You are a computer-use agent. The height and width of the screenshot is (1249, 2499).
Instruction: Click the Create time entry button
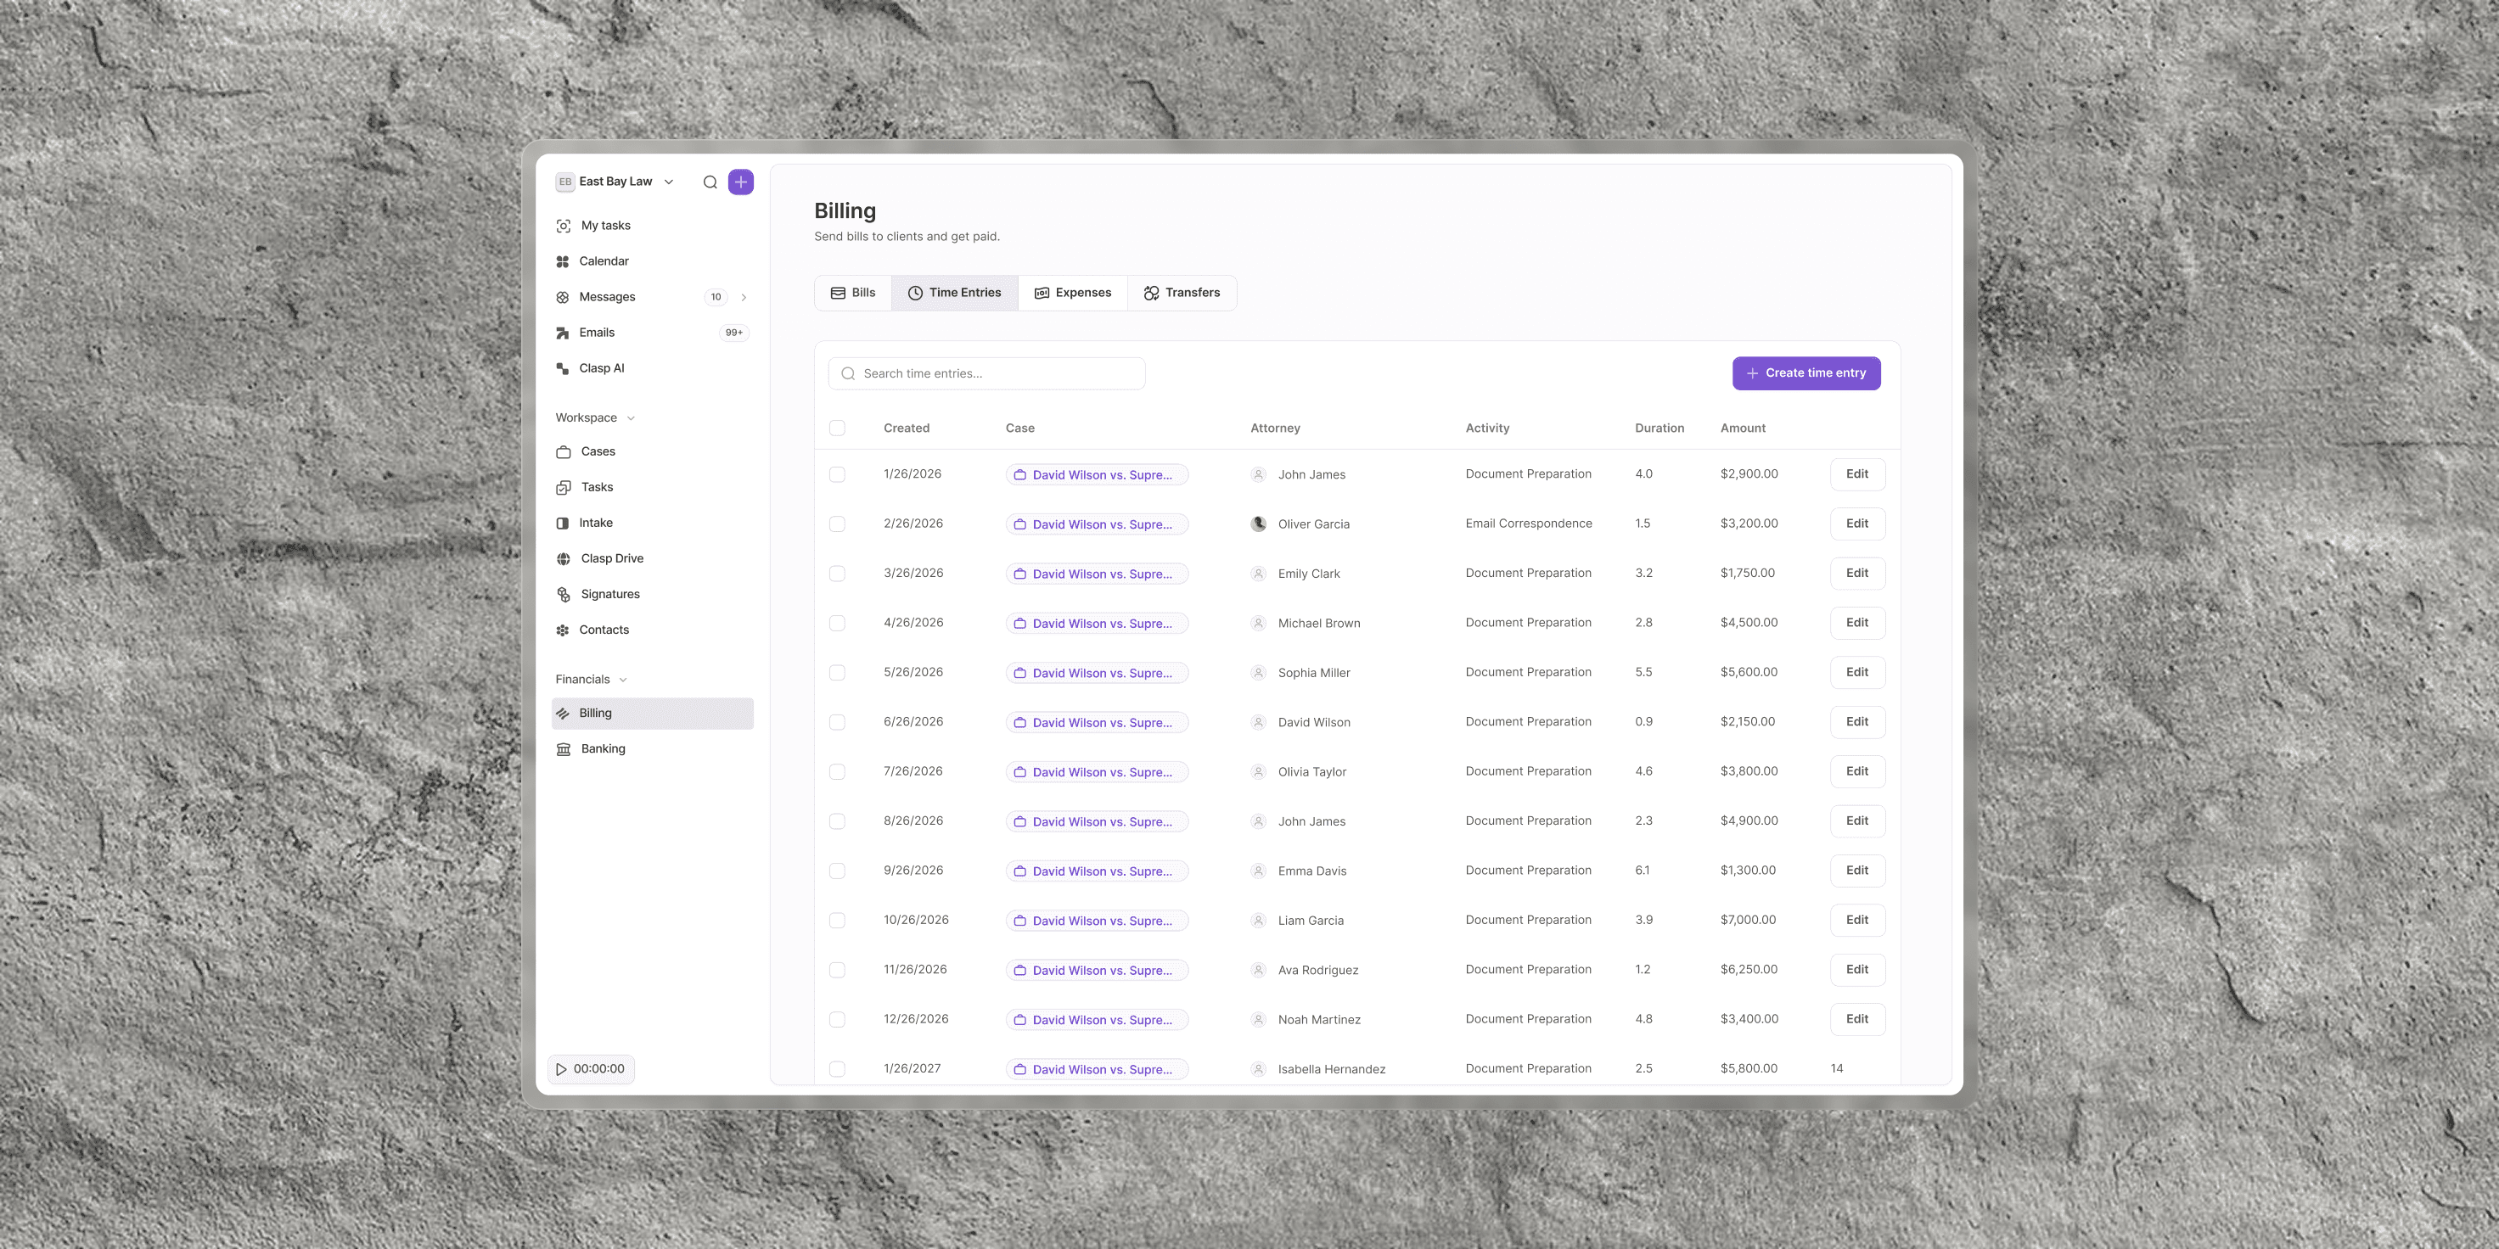click(1806, 373)
